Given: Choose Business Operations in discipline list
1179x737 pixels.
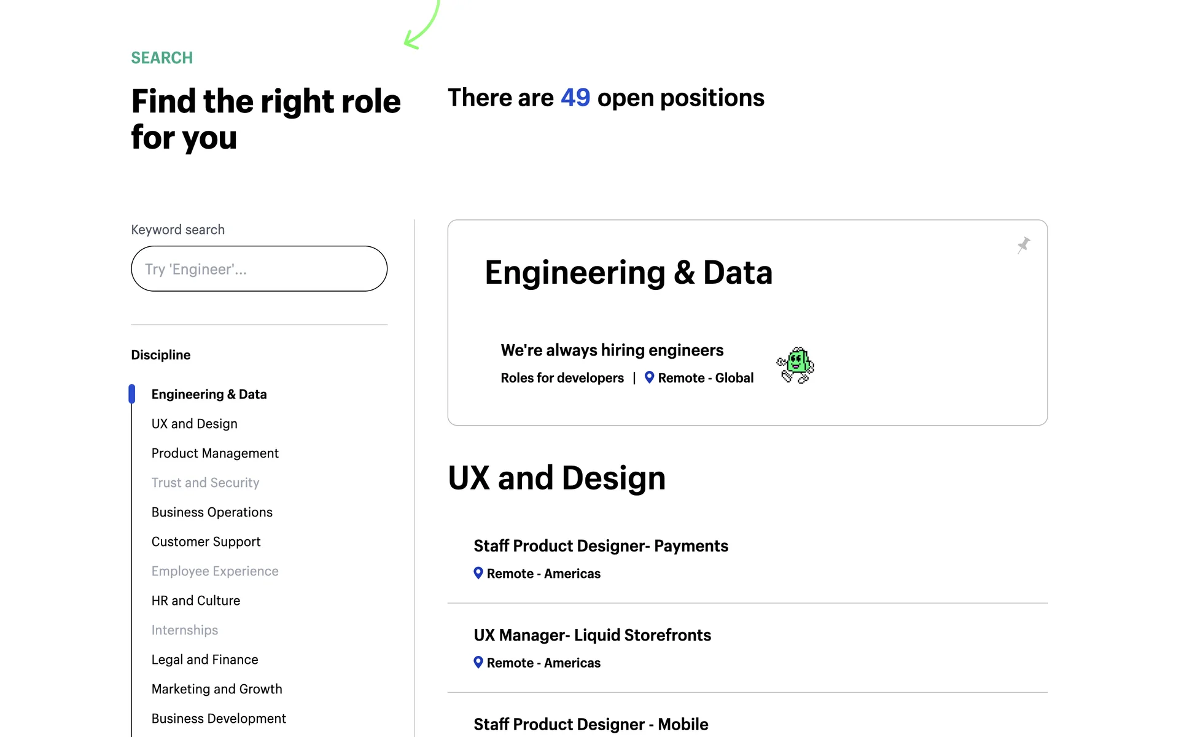Looking at the screenshot, I should 212,512.
